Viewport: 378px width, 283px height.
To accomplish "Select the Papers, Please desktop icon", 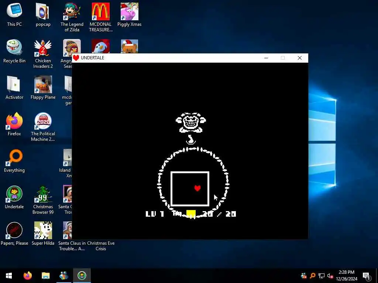I will 14,234.
